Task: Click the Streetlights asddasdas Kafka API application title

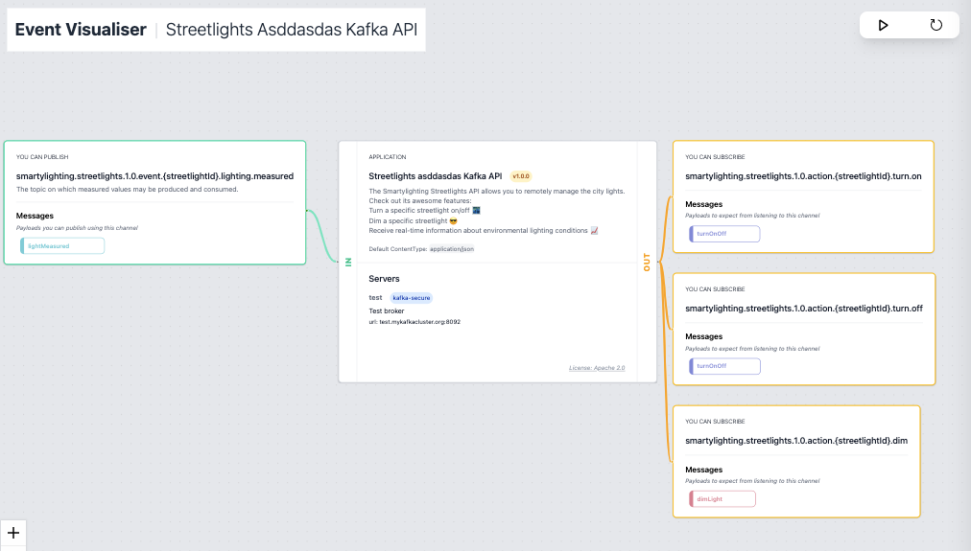Action: point(436,176)
